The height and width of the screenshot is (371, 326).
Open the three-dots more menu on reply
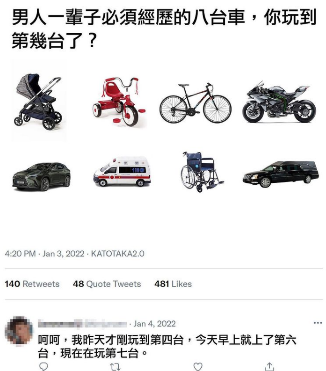pos(318,323)
